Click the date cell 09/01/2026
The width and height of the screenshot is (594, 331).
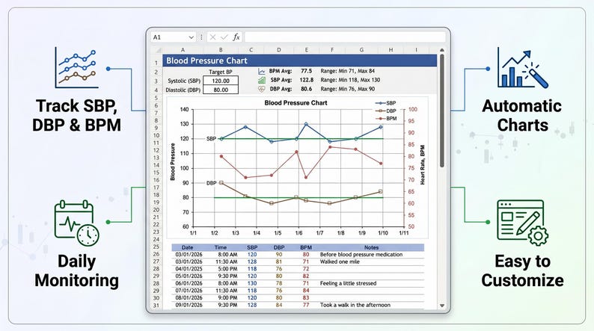[189, 305]
